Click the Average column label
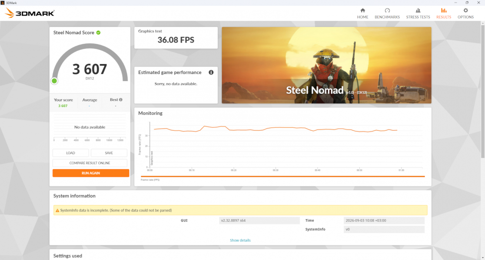The image size is (485, 260). [x=90, y=100]
